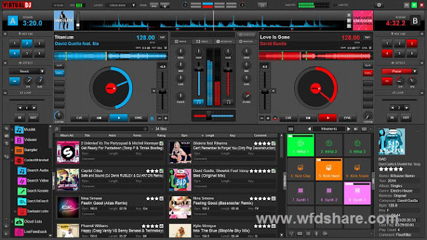Toggle deck A vinyl mode button
Viewport: 427px width, 240px height.
59,73
